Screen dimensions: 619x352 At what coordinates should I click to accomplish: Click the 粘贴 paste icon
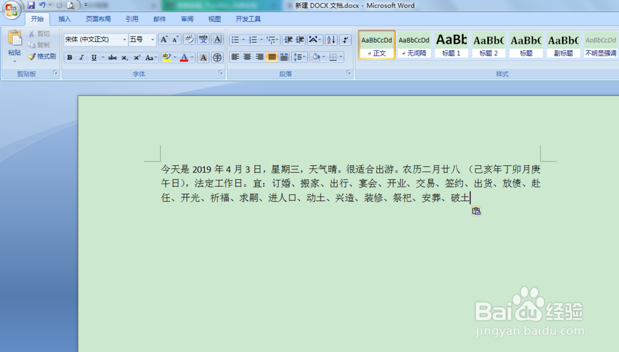15,39
